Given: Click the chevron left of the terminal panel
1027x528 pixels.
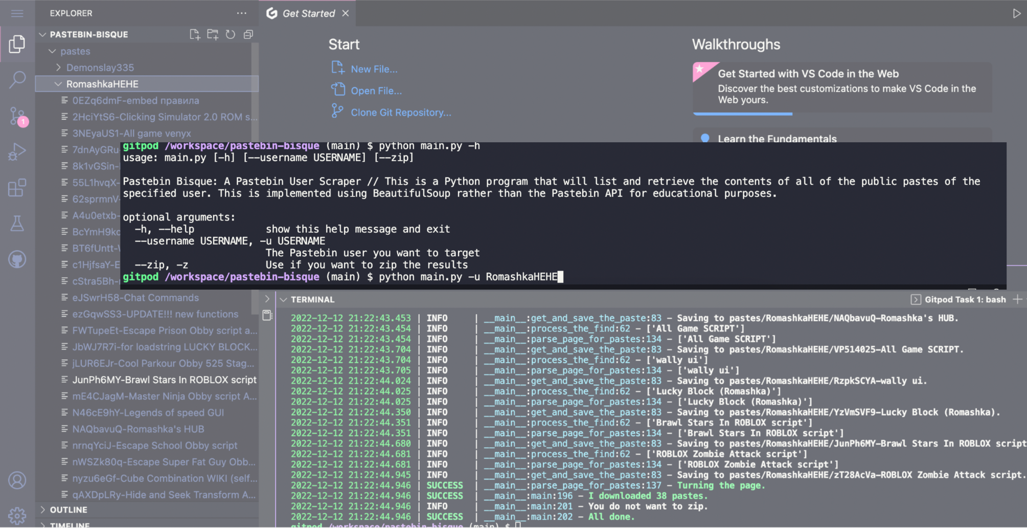Looking at the screenshot, I should click(267, 299).
